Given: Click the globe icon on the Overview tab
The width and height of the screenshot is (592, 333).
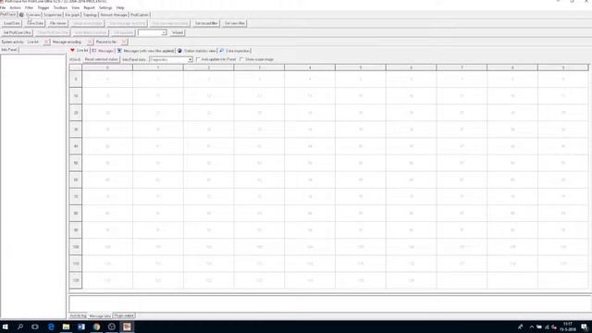Looking at the screenshot, I should pyautogui.click(x=21, y=15).
